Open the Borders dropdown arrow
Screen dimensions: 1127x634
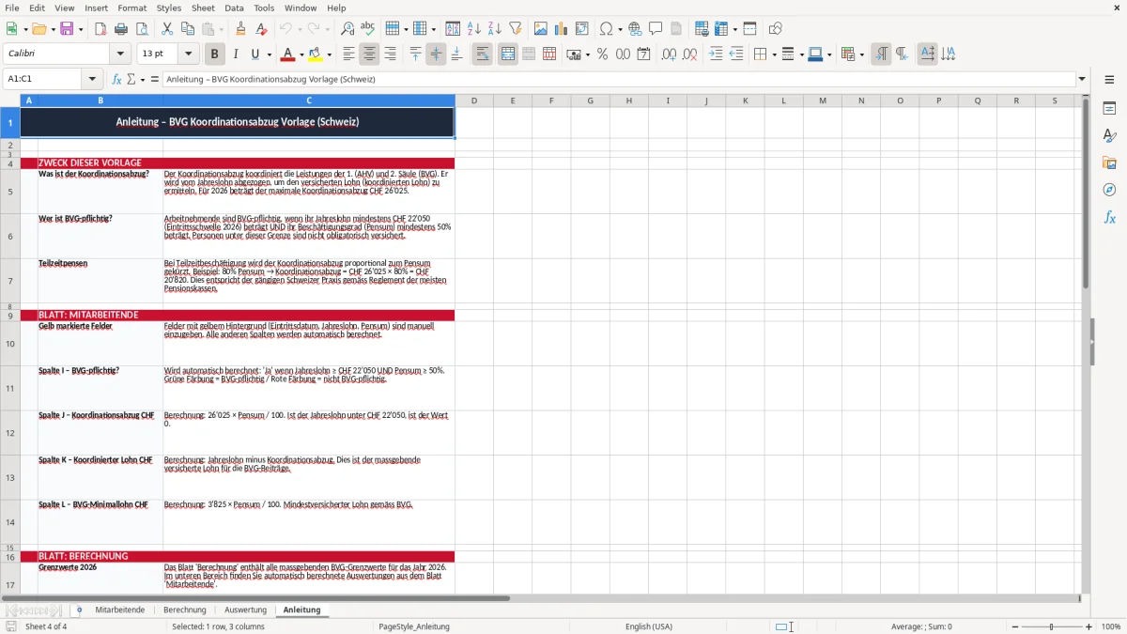[774, 54]
